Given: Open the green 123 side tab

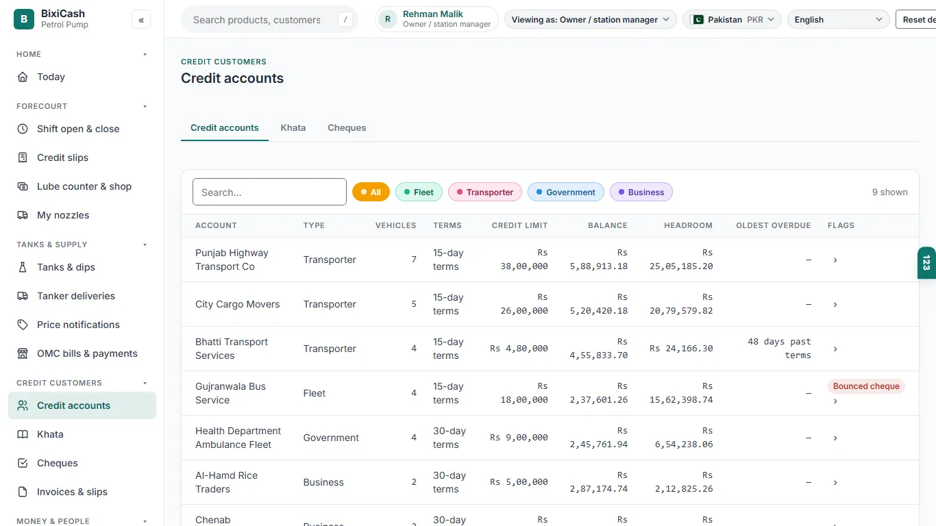Looking at the screenshot, I should point(926,263).
